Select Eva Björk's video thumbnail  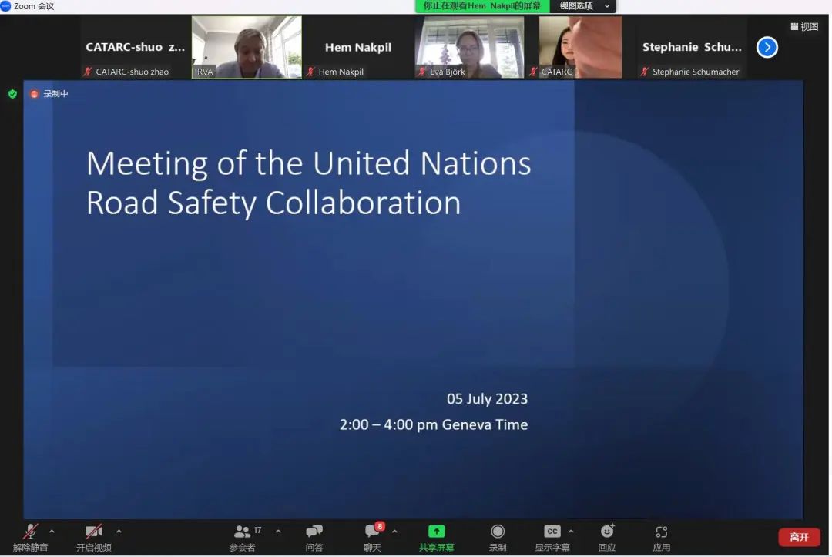[x=470, y=47]
